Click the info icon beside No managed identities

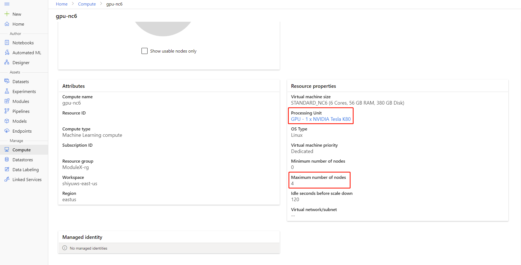click(x=64, y=248)
